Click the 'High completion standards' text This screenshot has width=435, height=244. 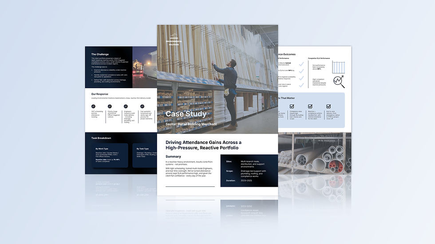[319, 82]
